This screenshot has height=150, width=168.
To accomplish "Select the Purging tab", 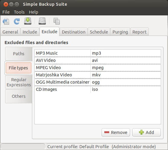I will pyautogui.click(x=120, y=32).
